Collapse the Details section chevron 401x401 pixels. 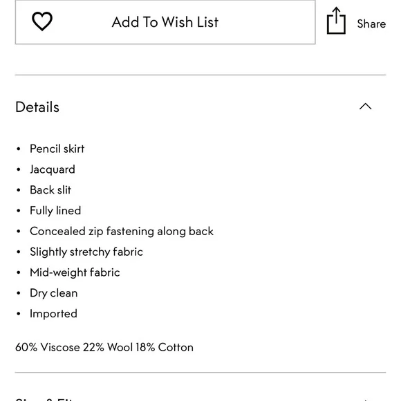pos(366,106)
